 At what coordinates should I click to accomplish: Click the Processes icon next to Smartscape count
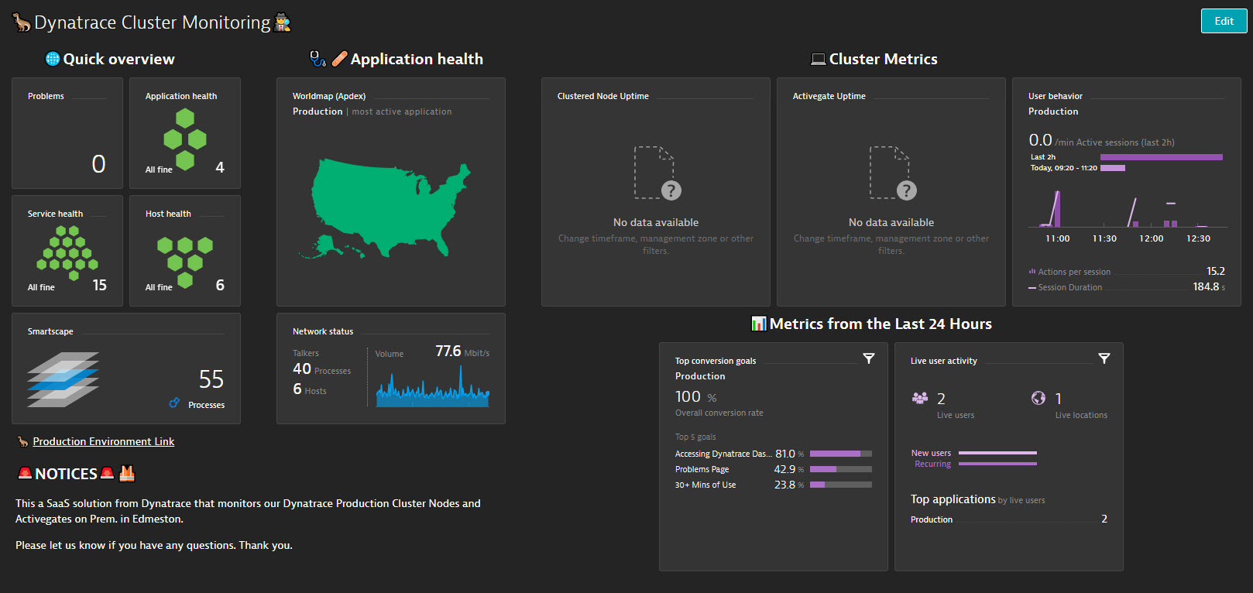click(174, 403)
